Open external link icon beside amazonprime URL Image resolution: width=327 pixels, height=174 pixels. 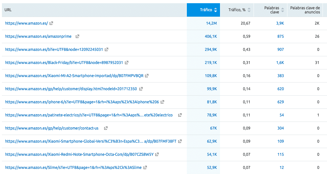77,36
